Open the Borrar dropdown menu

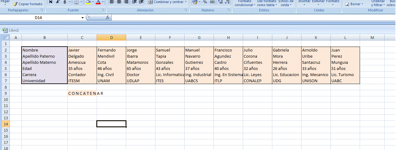[362, 4]
